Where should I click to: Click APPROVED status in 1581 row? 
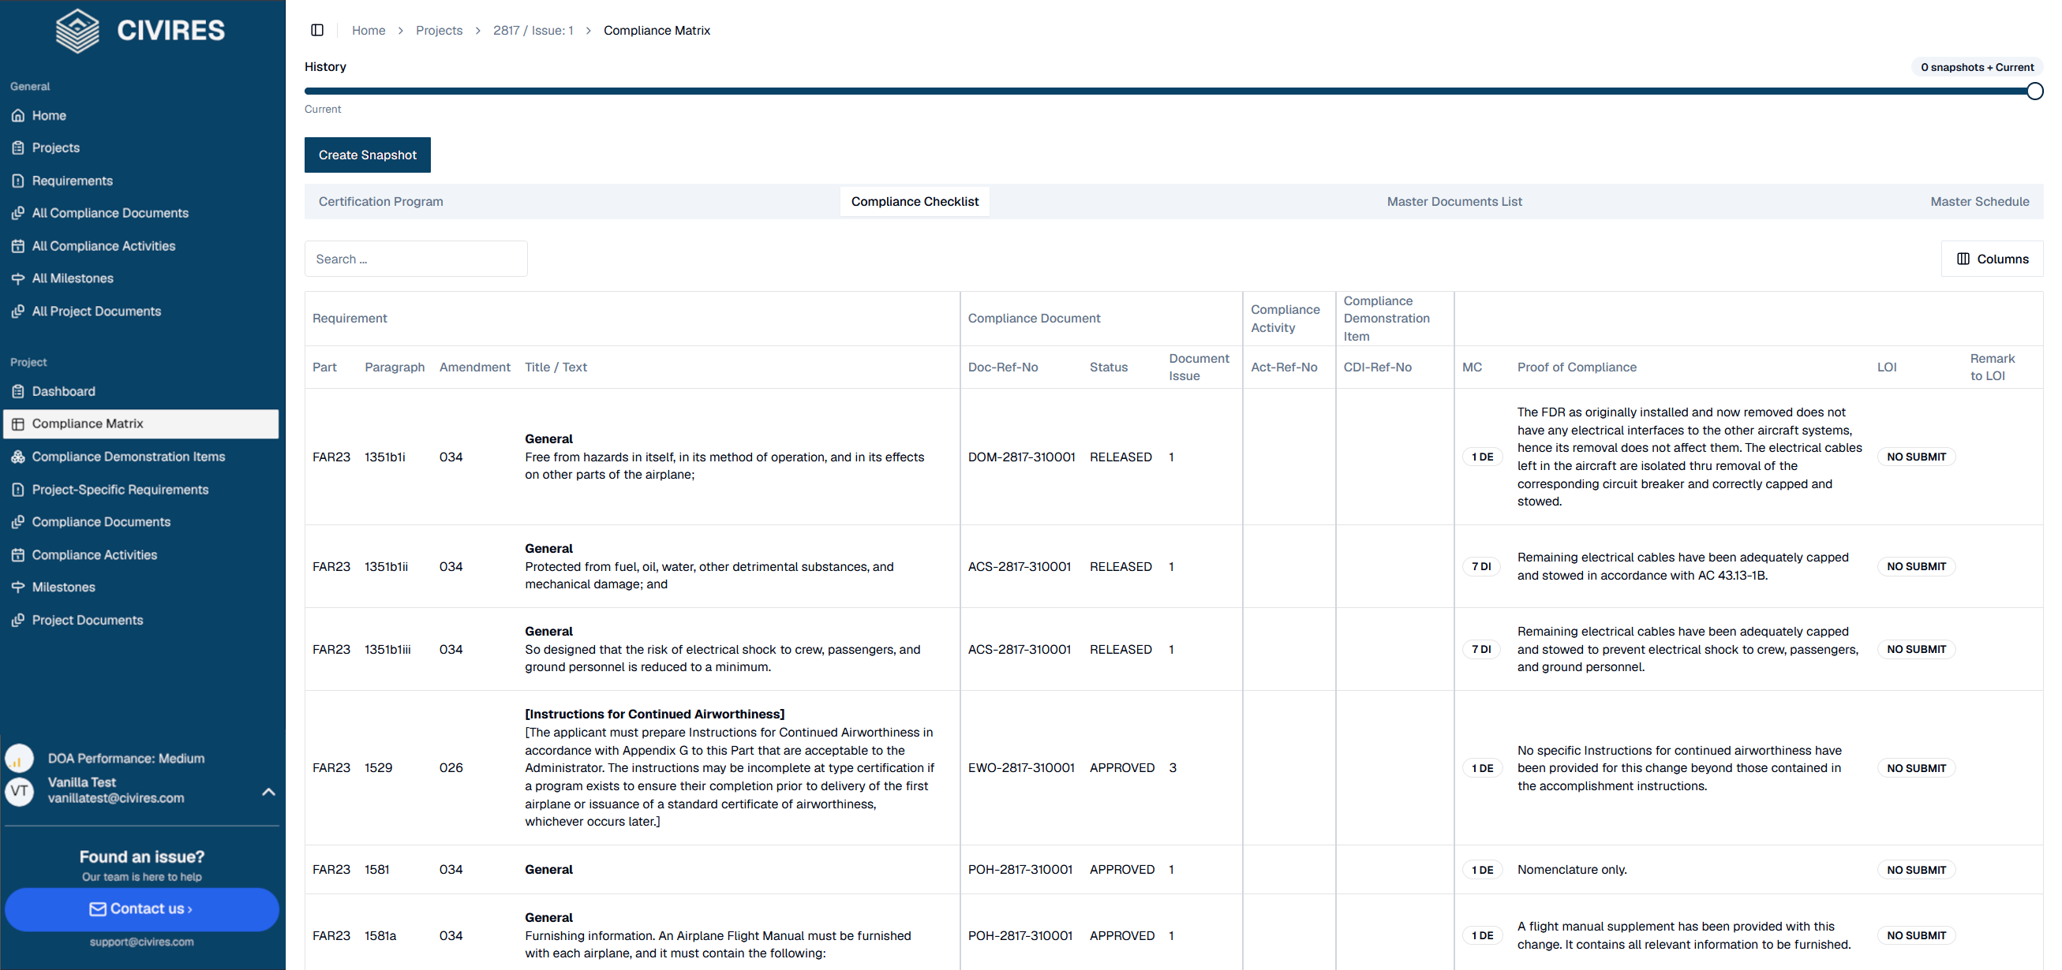click(1121, 870)
